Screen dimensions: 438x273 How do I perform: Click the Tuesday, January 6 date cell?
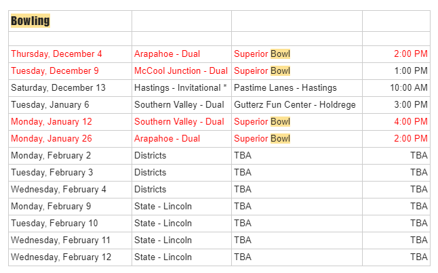point(50,105)
